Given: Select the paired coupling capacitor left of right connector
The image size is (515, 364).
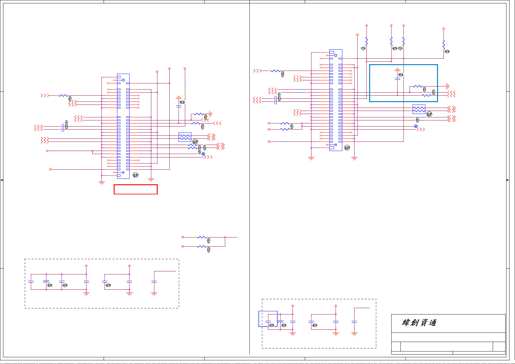Looking at the screenshot, I should pos(276,100).
